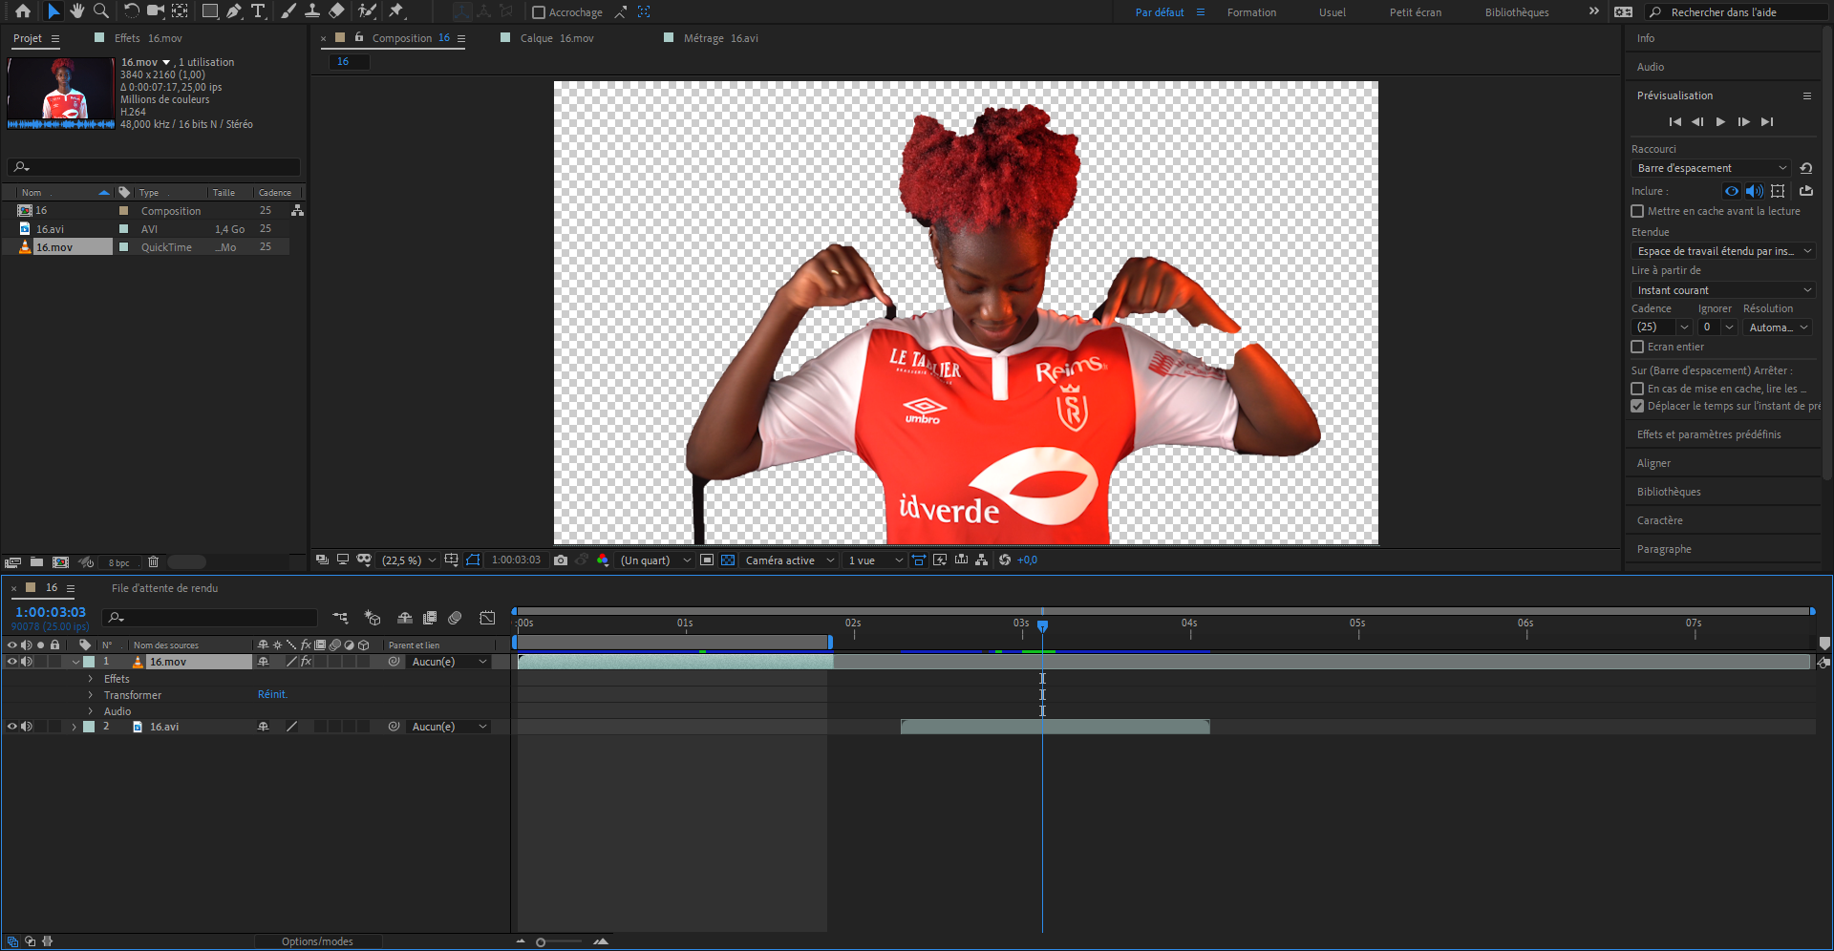Jump to first frame in preview controls
Screen dimensions: 1834x951
[1674, 122]
